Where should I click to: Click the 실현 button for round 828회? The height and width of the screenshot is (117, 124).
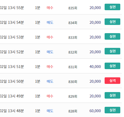point(112,110)
